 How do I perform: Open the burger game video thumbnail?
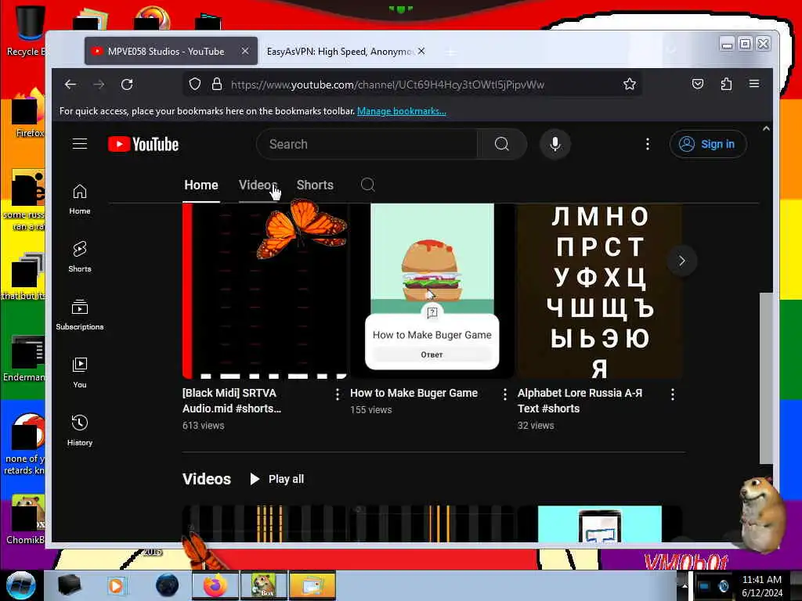pos(432,291)
